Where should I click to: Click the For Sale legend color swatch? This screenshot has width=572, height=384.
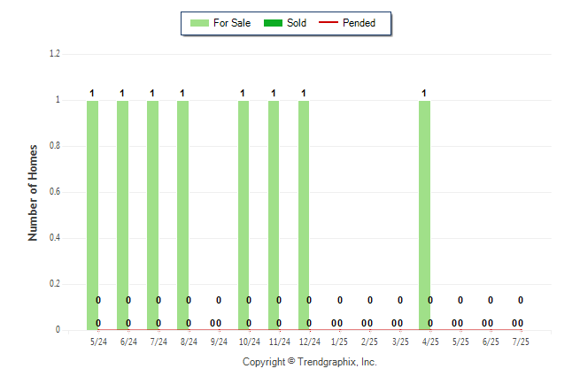(x=199, y=23)
